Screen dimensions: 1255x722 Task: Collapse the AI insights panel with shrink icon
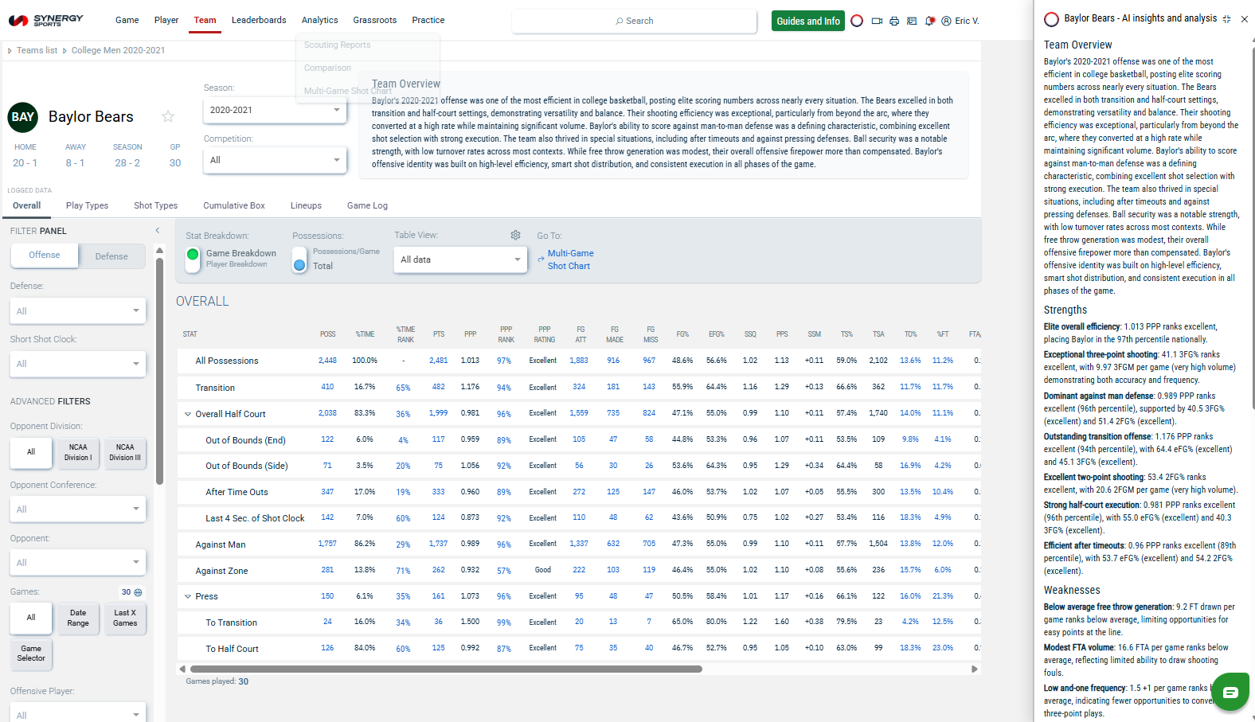click(x=1226, y=18)
